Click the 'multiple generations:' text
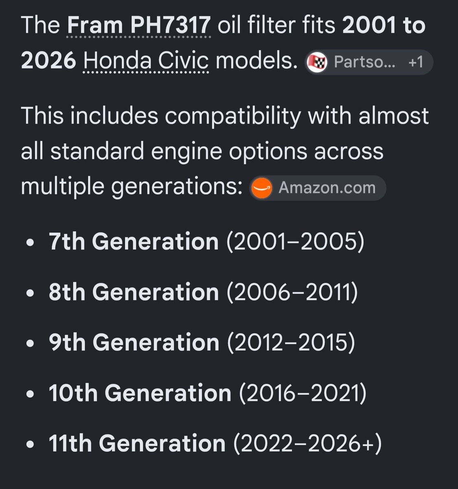This screenshot has width=458, height=489. click(132, 187)
